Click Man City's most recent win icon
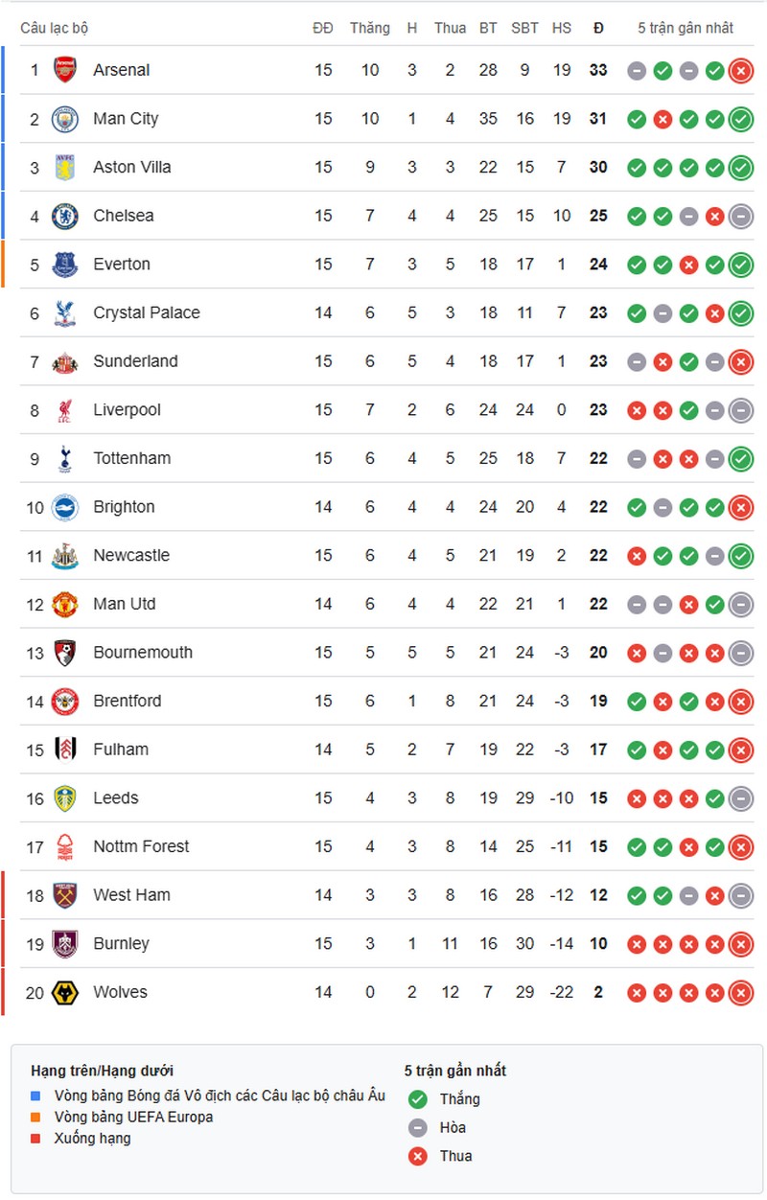The image size is (767, 1200). point(740,119)
